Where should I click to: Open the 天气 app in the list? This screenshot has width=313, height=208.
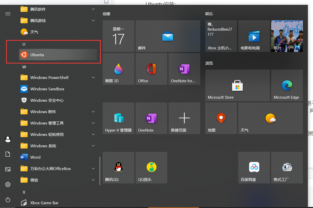click(x=58, y=32)
